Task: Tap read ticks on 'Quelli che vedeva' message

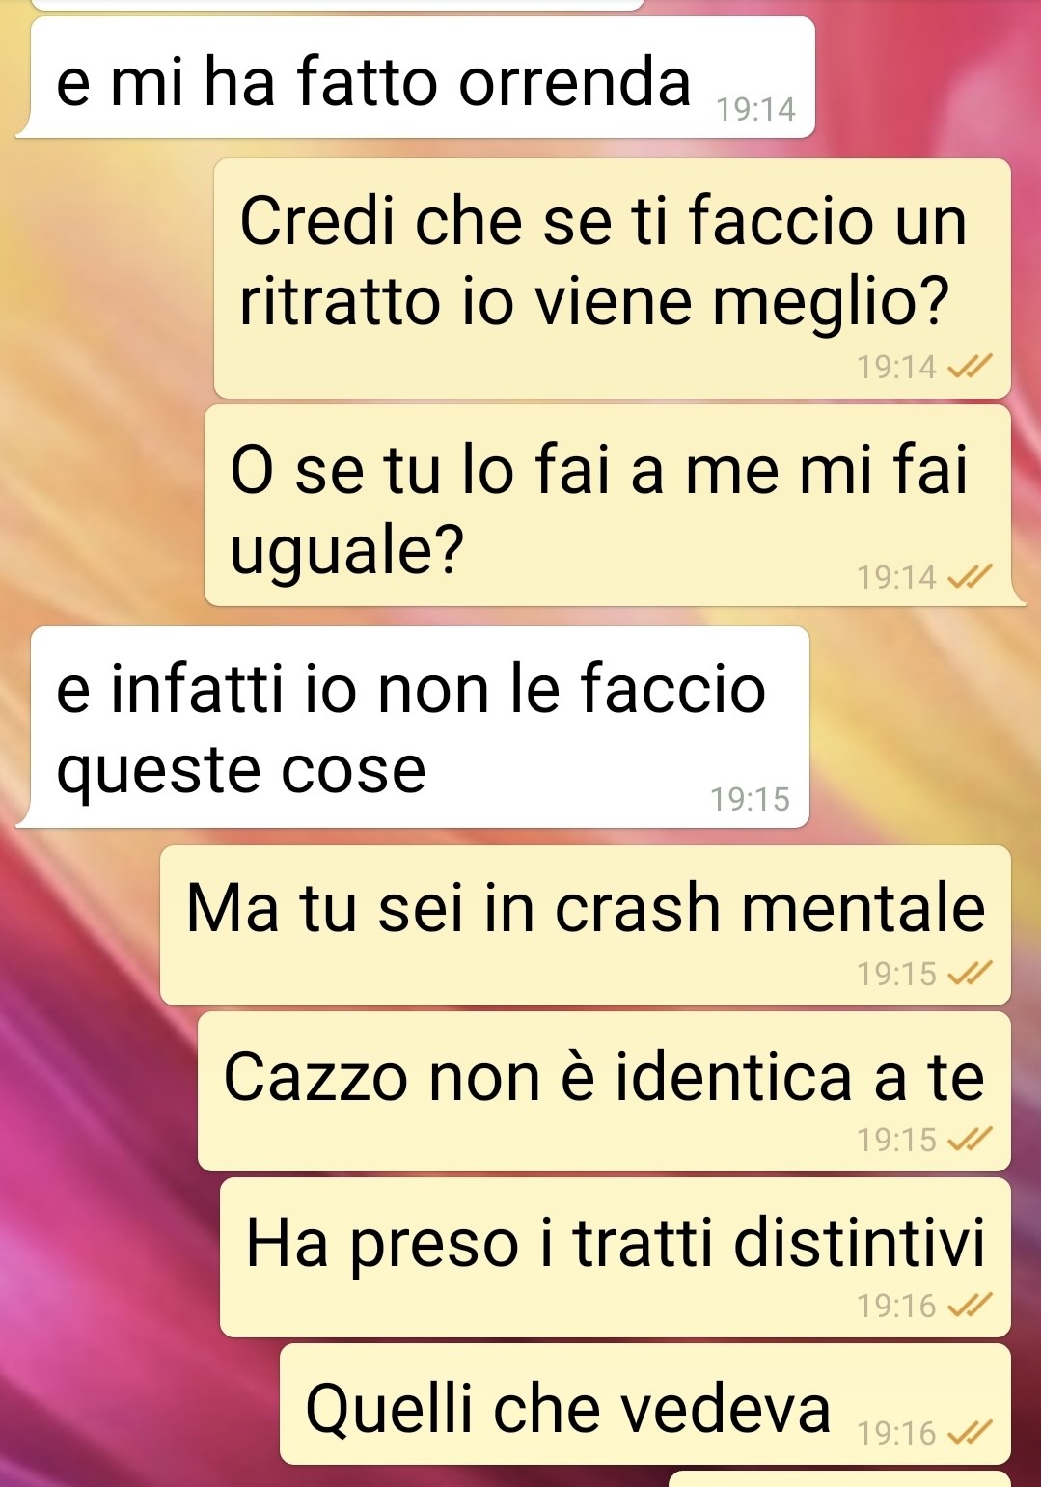Action: (970, 1433)
